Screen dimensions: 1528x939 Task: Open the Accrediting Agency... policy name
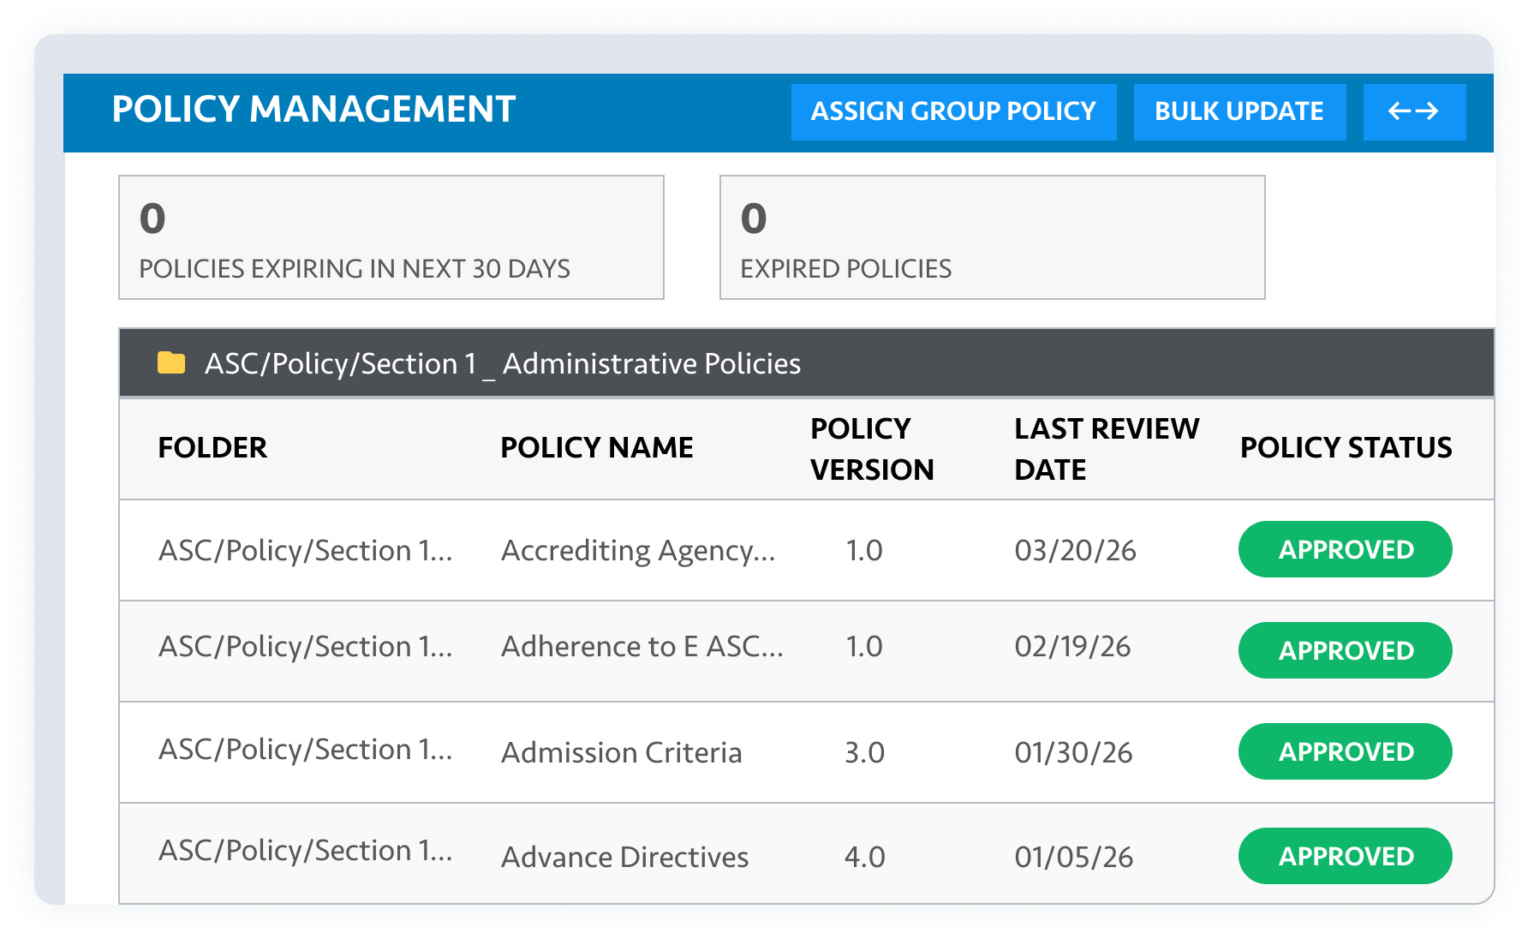(638, 550)
